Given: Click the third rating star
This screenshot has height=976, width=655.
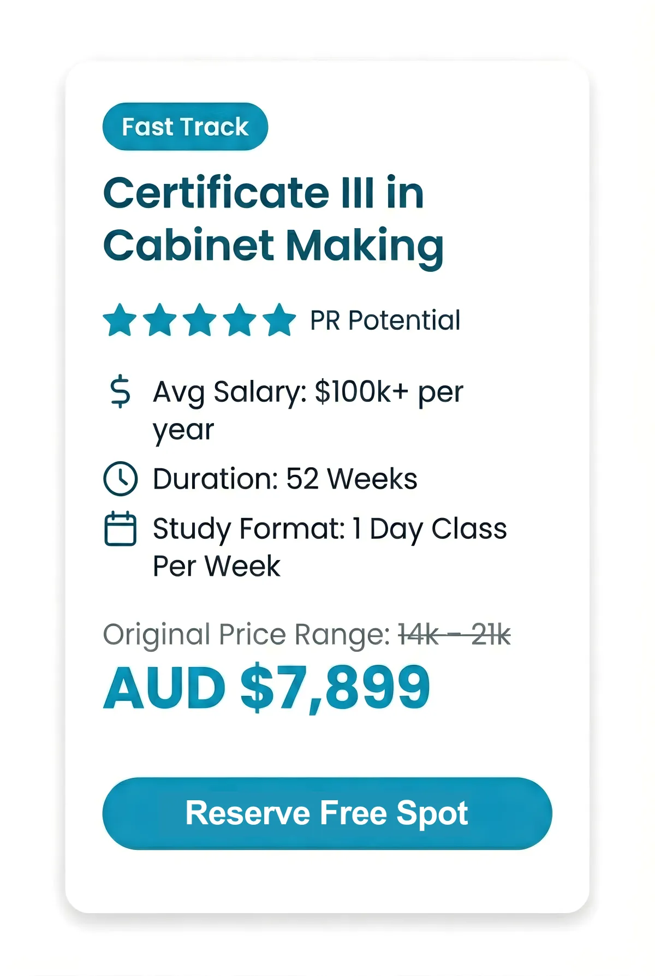Looking at the screenshot, I should click(200, 320).
